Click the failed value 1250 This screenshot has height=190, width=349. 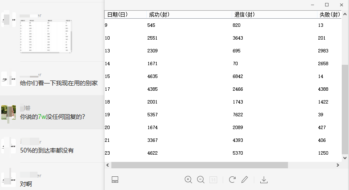tap(323, 153)
